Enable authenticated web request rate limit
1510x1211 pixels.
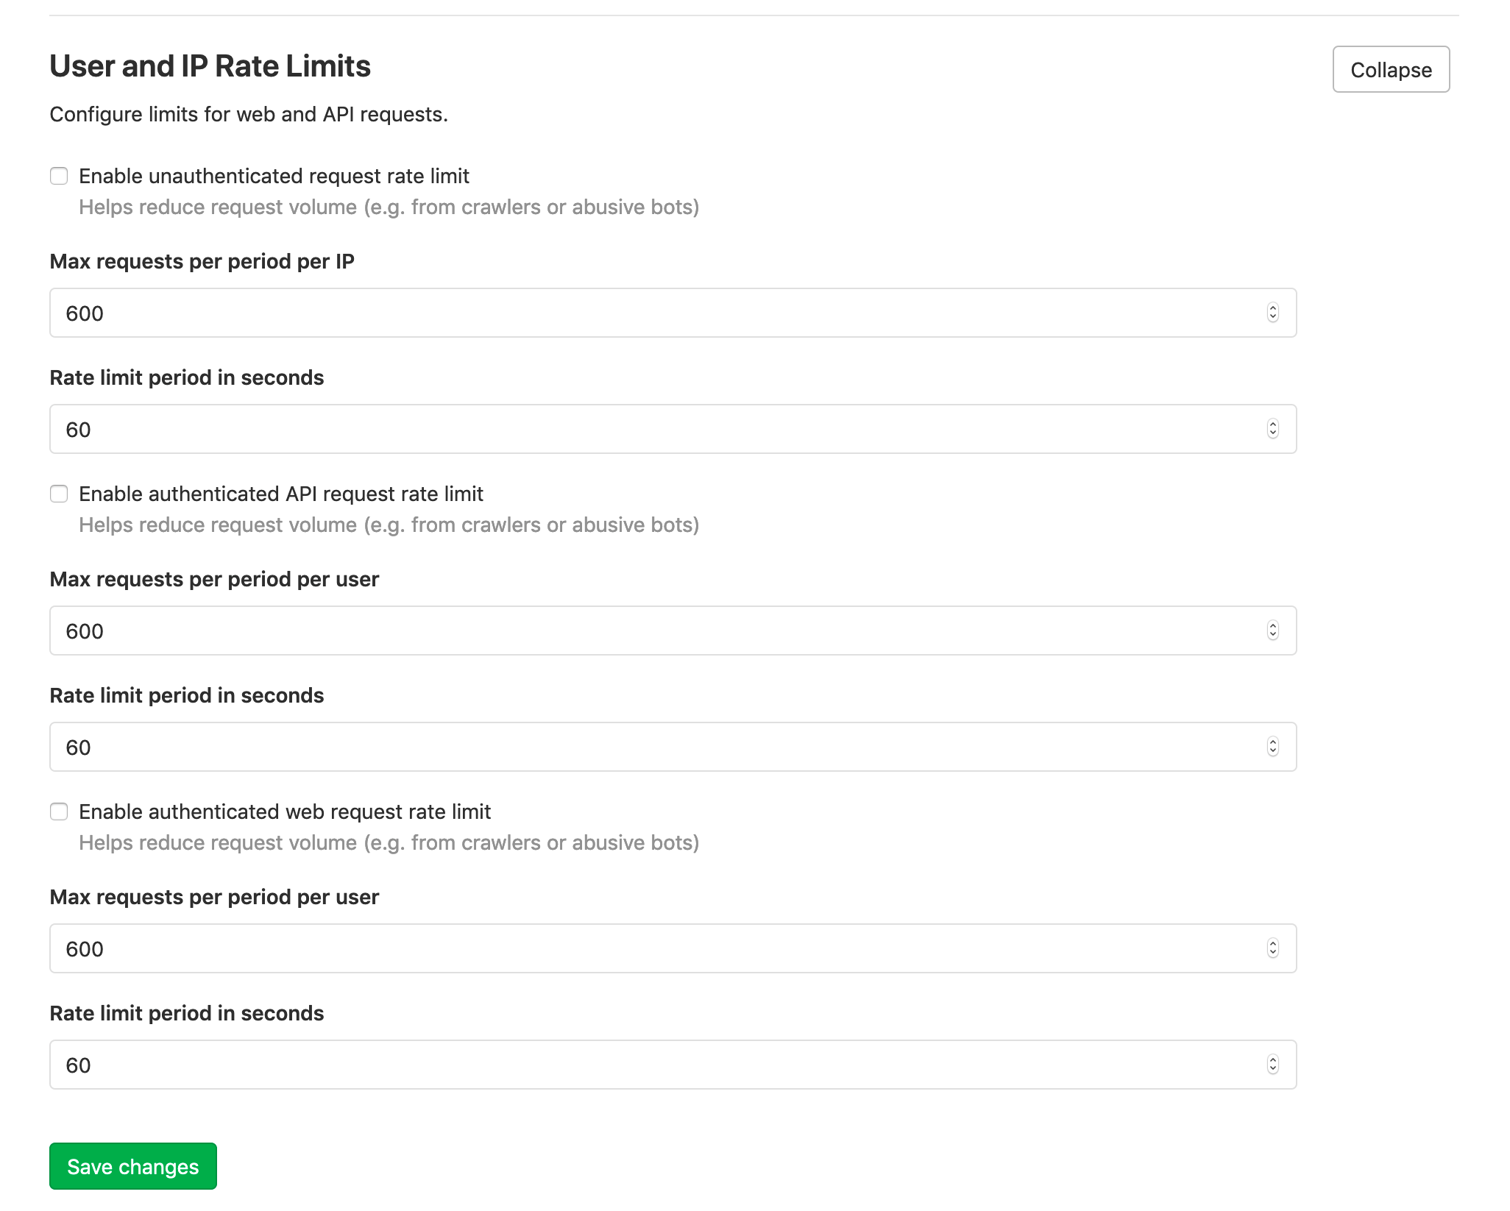tap(59, 812)
